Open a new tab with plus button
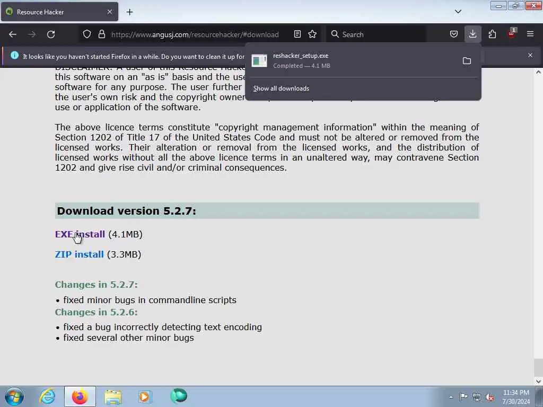The image size is (543, 407). pyautogui.click(x=129, y=12)
